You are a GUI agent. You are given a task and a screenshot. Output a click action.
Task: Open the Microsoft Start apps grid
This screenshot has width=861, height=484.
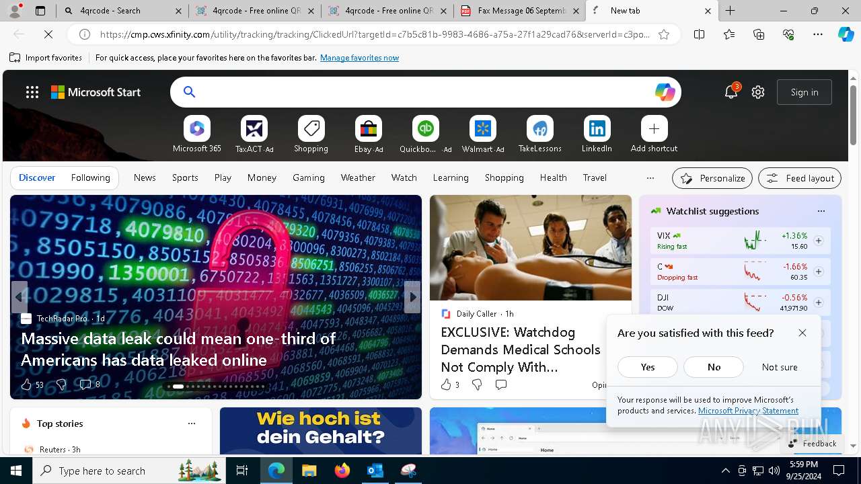(x=32, y=92)
